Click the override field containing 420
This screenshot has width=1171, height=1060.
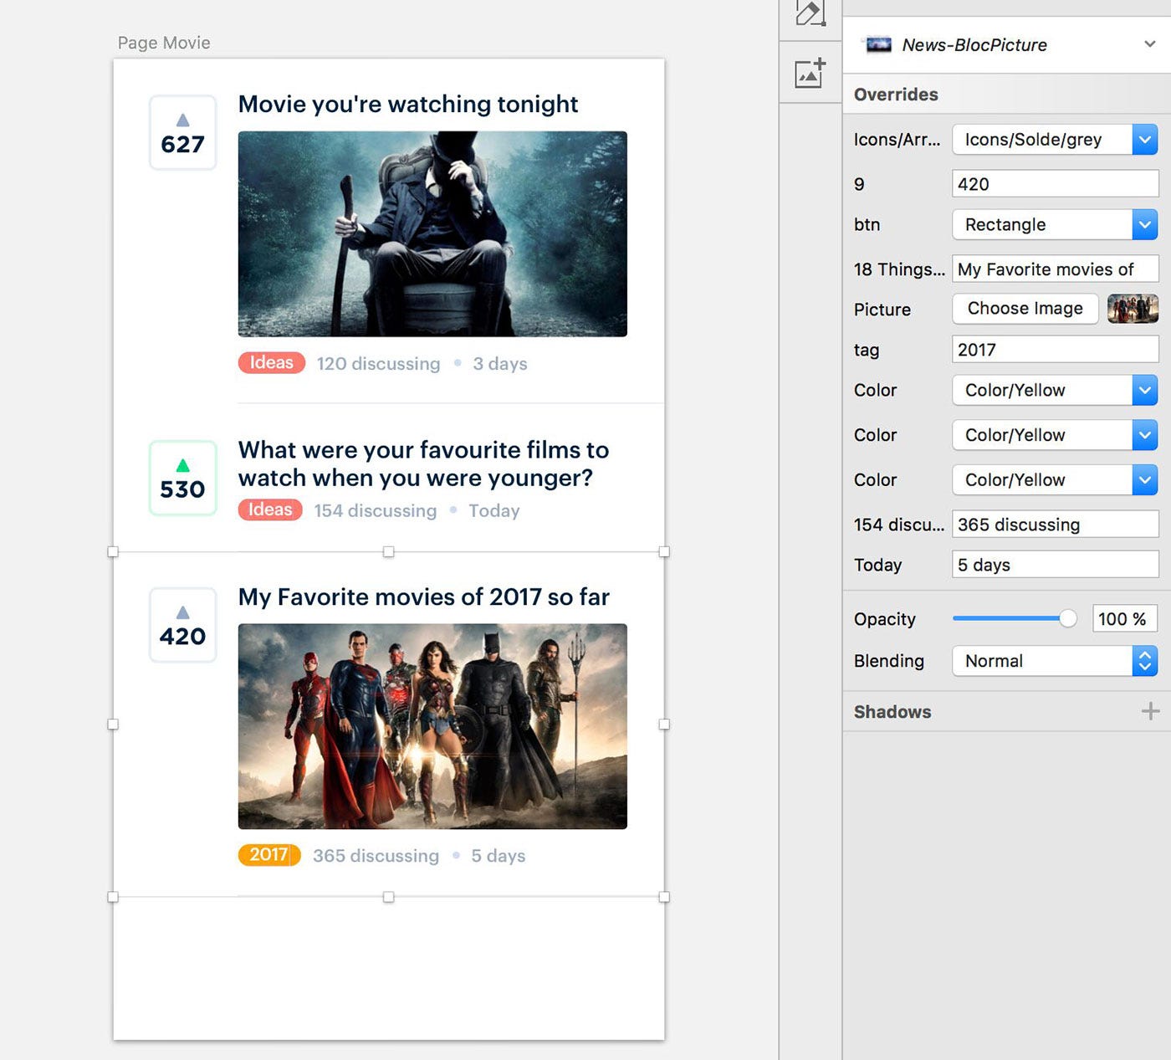[1055, 184]
